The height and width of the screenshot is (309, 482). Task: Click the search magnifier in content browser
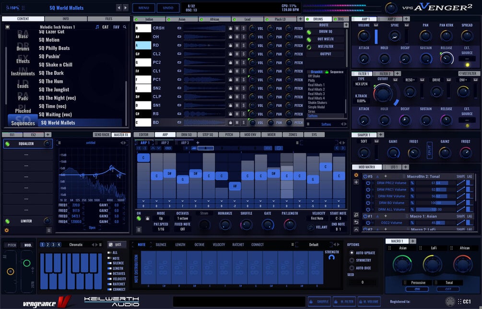[x=125, y=27]
